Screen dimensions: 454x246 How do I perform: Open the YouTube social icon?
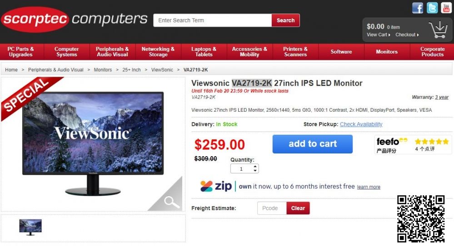point(446,8)
